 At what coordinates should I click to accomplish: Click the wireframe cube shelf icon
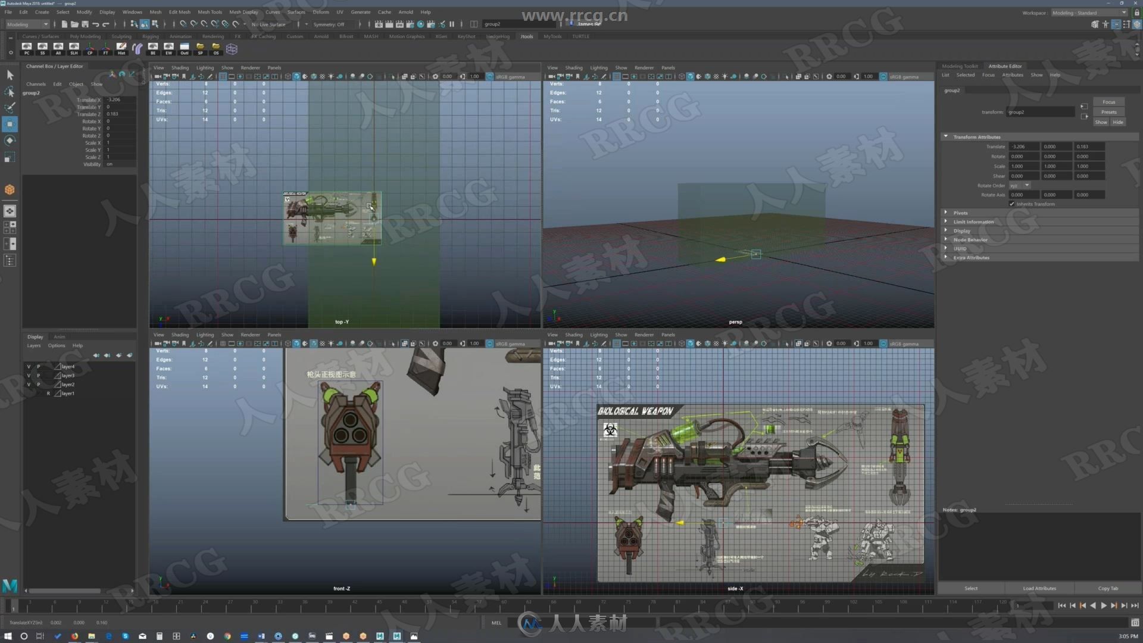[232, 49]
